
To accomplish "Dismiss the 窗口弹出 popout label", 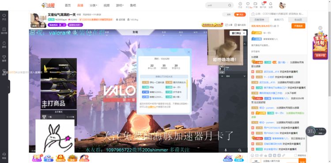I will click(x=244, y=33).
